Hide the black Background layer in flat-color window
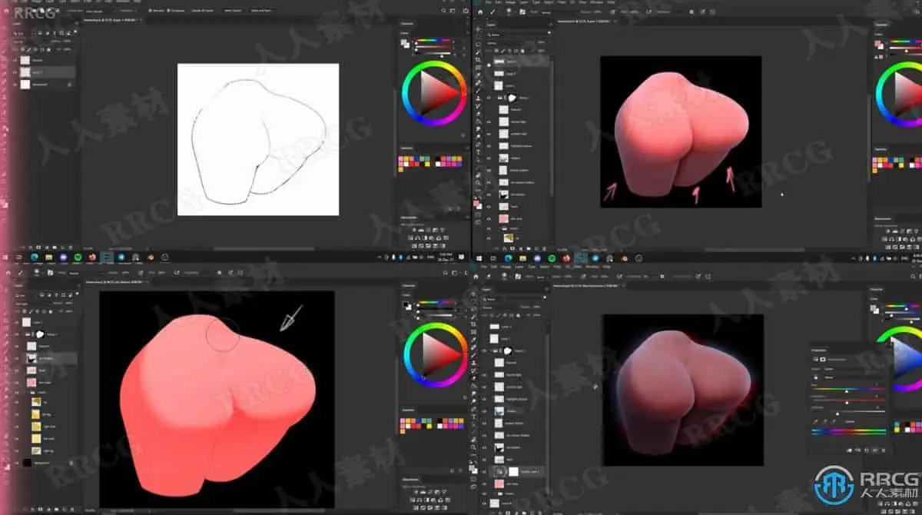 pyautogui.click(x=16, y=463)
